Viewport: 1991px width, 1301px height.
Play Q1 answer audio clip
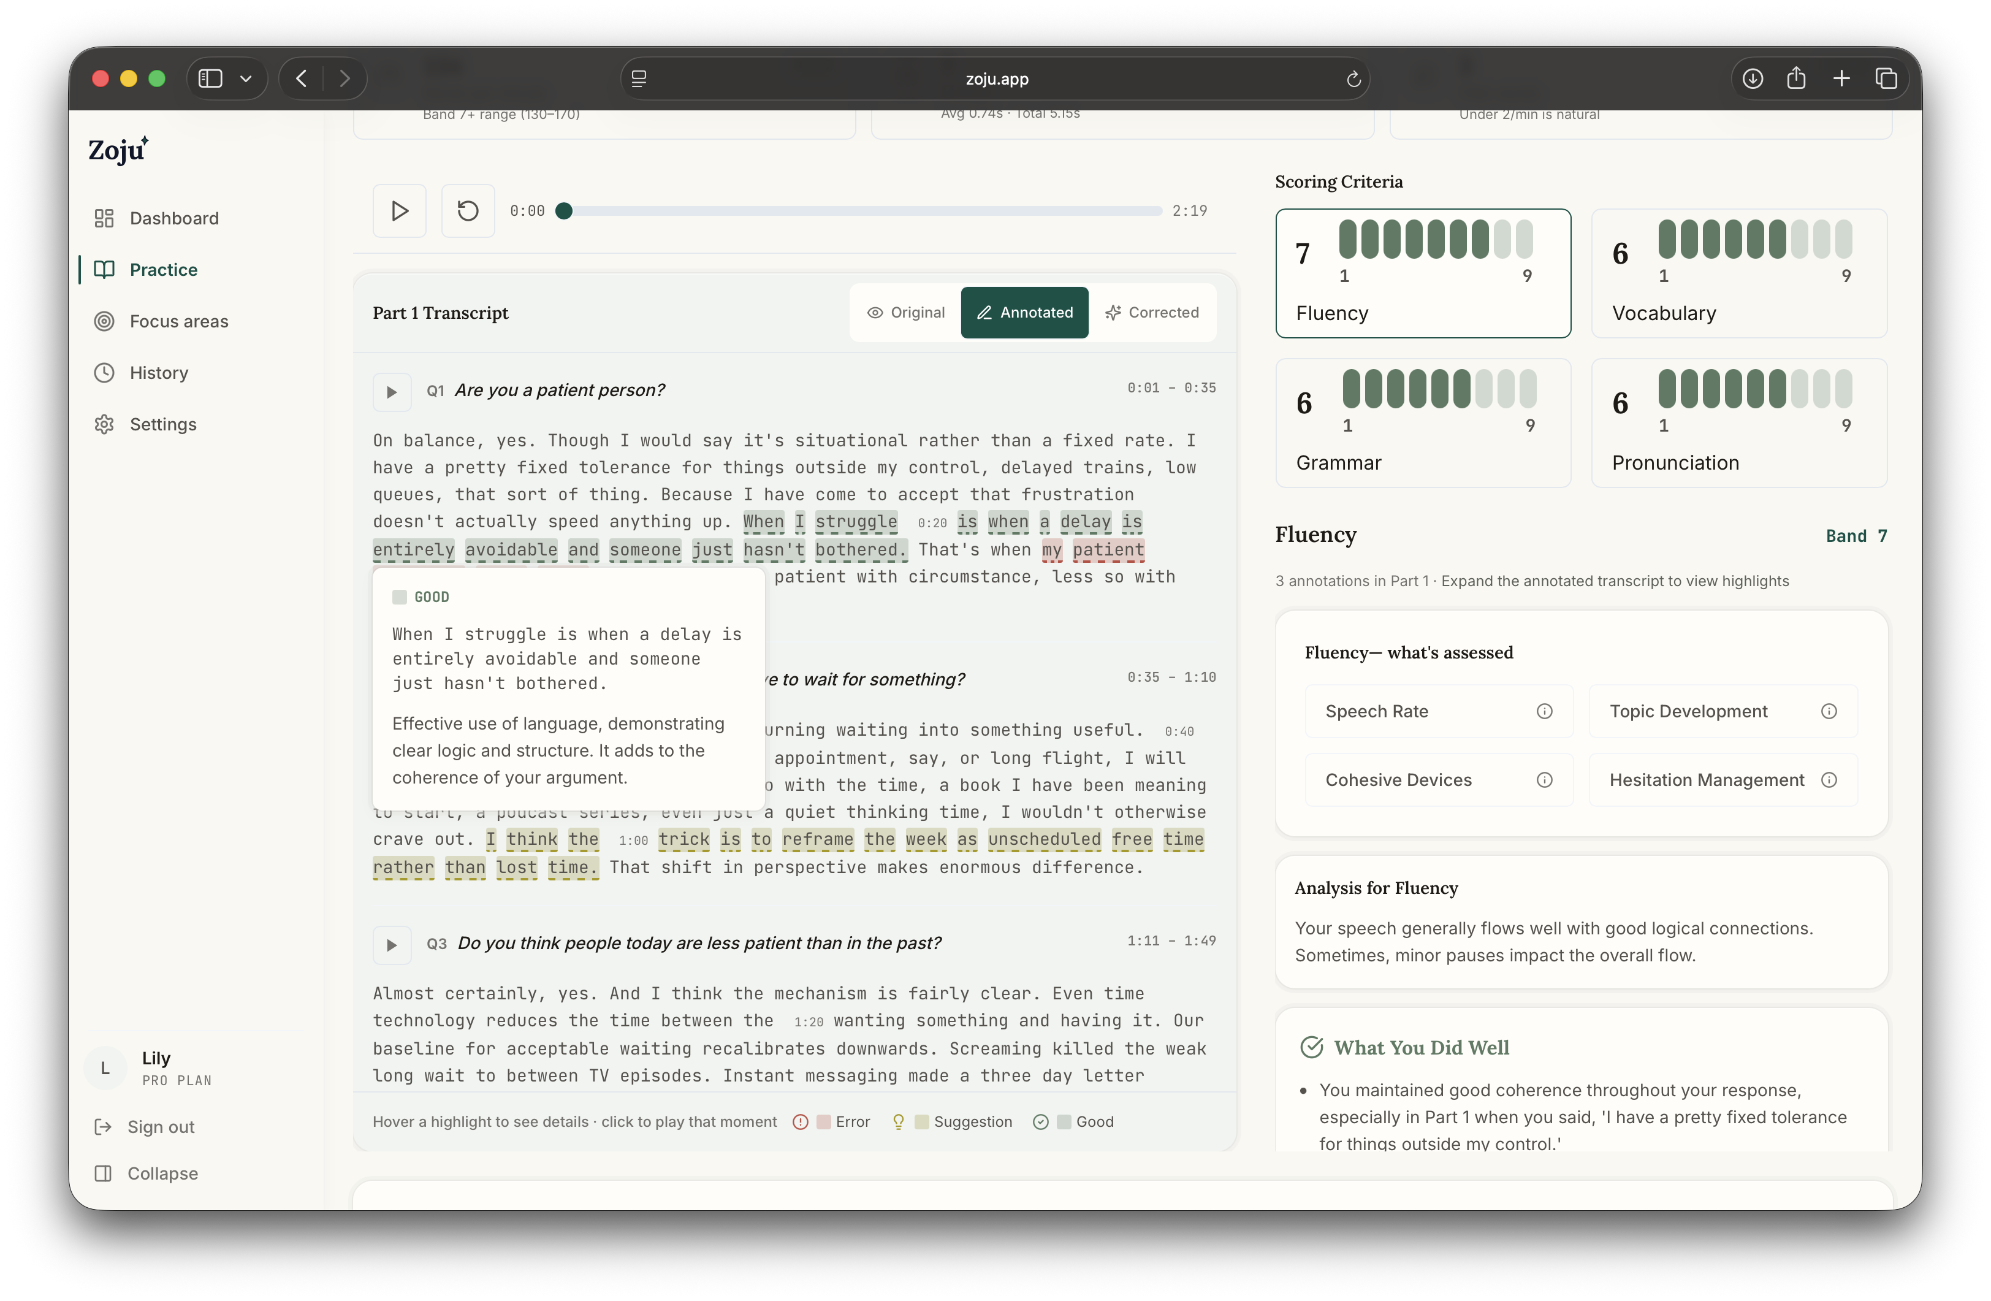(392, 392)
